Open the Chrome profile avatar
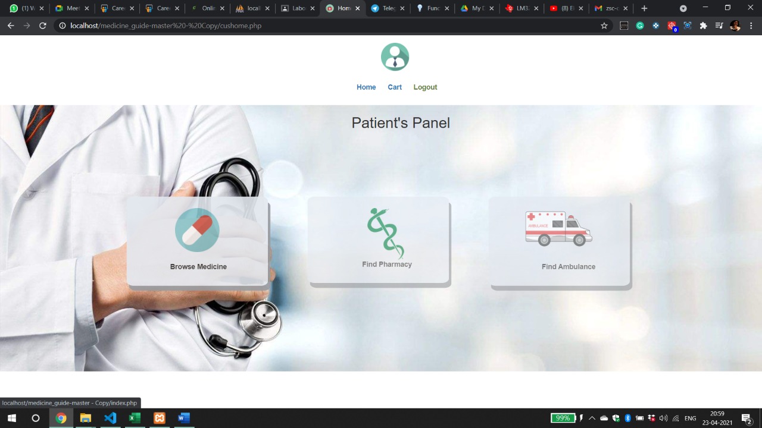 point(735,26)
